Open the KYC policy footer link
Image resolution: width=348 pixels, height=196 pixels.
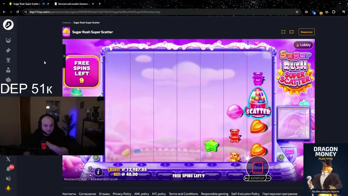(x=159, y=194)
